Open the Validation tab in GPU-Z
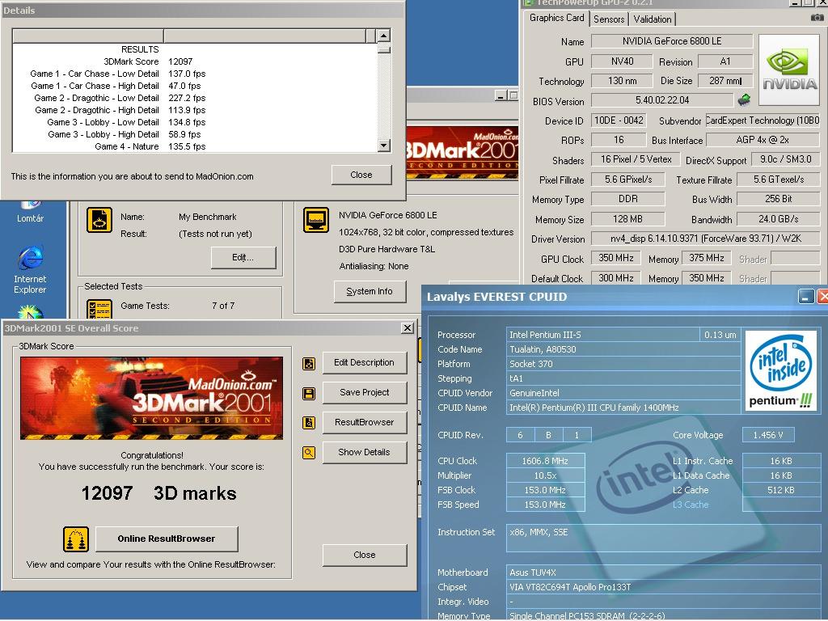Image resolution: width=828 pixels, height=621 pixels. pos(653,19)
